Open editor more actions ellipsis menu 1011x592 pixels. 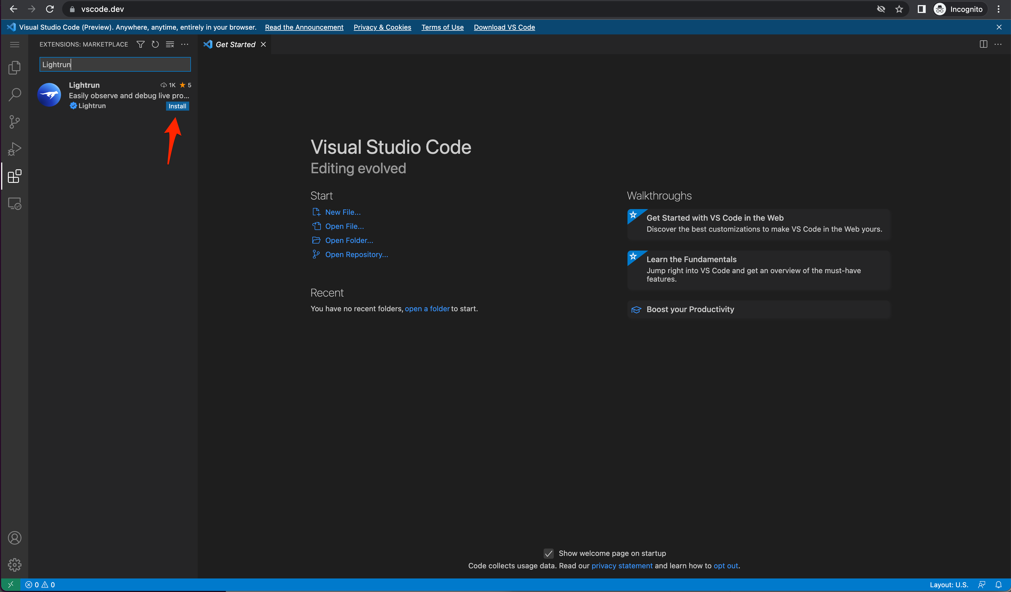pyautogui.click(x=998, y=45)
